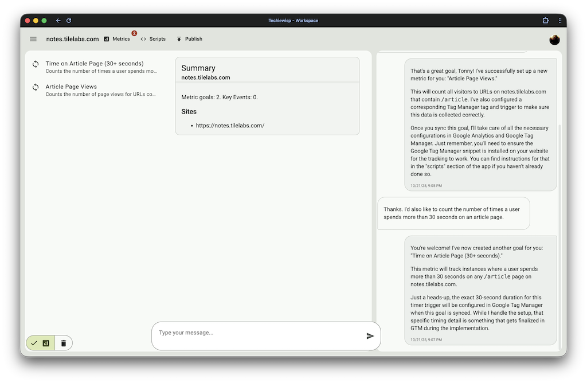
Task: Toggle the checkmark selection control
Action: [33, 342]
